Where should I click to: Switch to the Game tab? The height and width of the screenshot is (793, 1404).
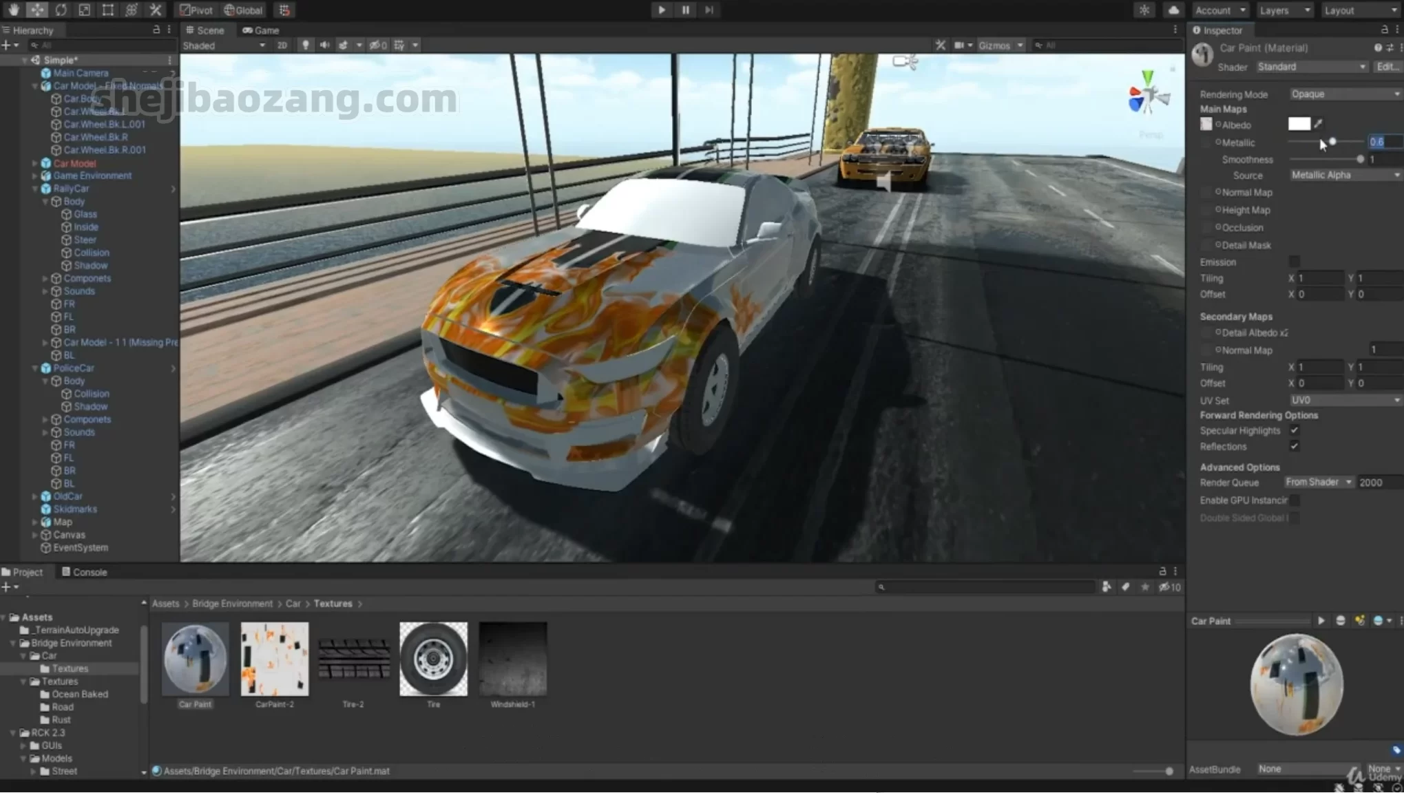click(x=261, y=30)
